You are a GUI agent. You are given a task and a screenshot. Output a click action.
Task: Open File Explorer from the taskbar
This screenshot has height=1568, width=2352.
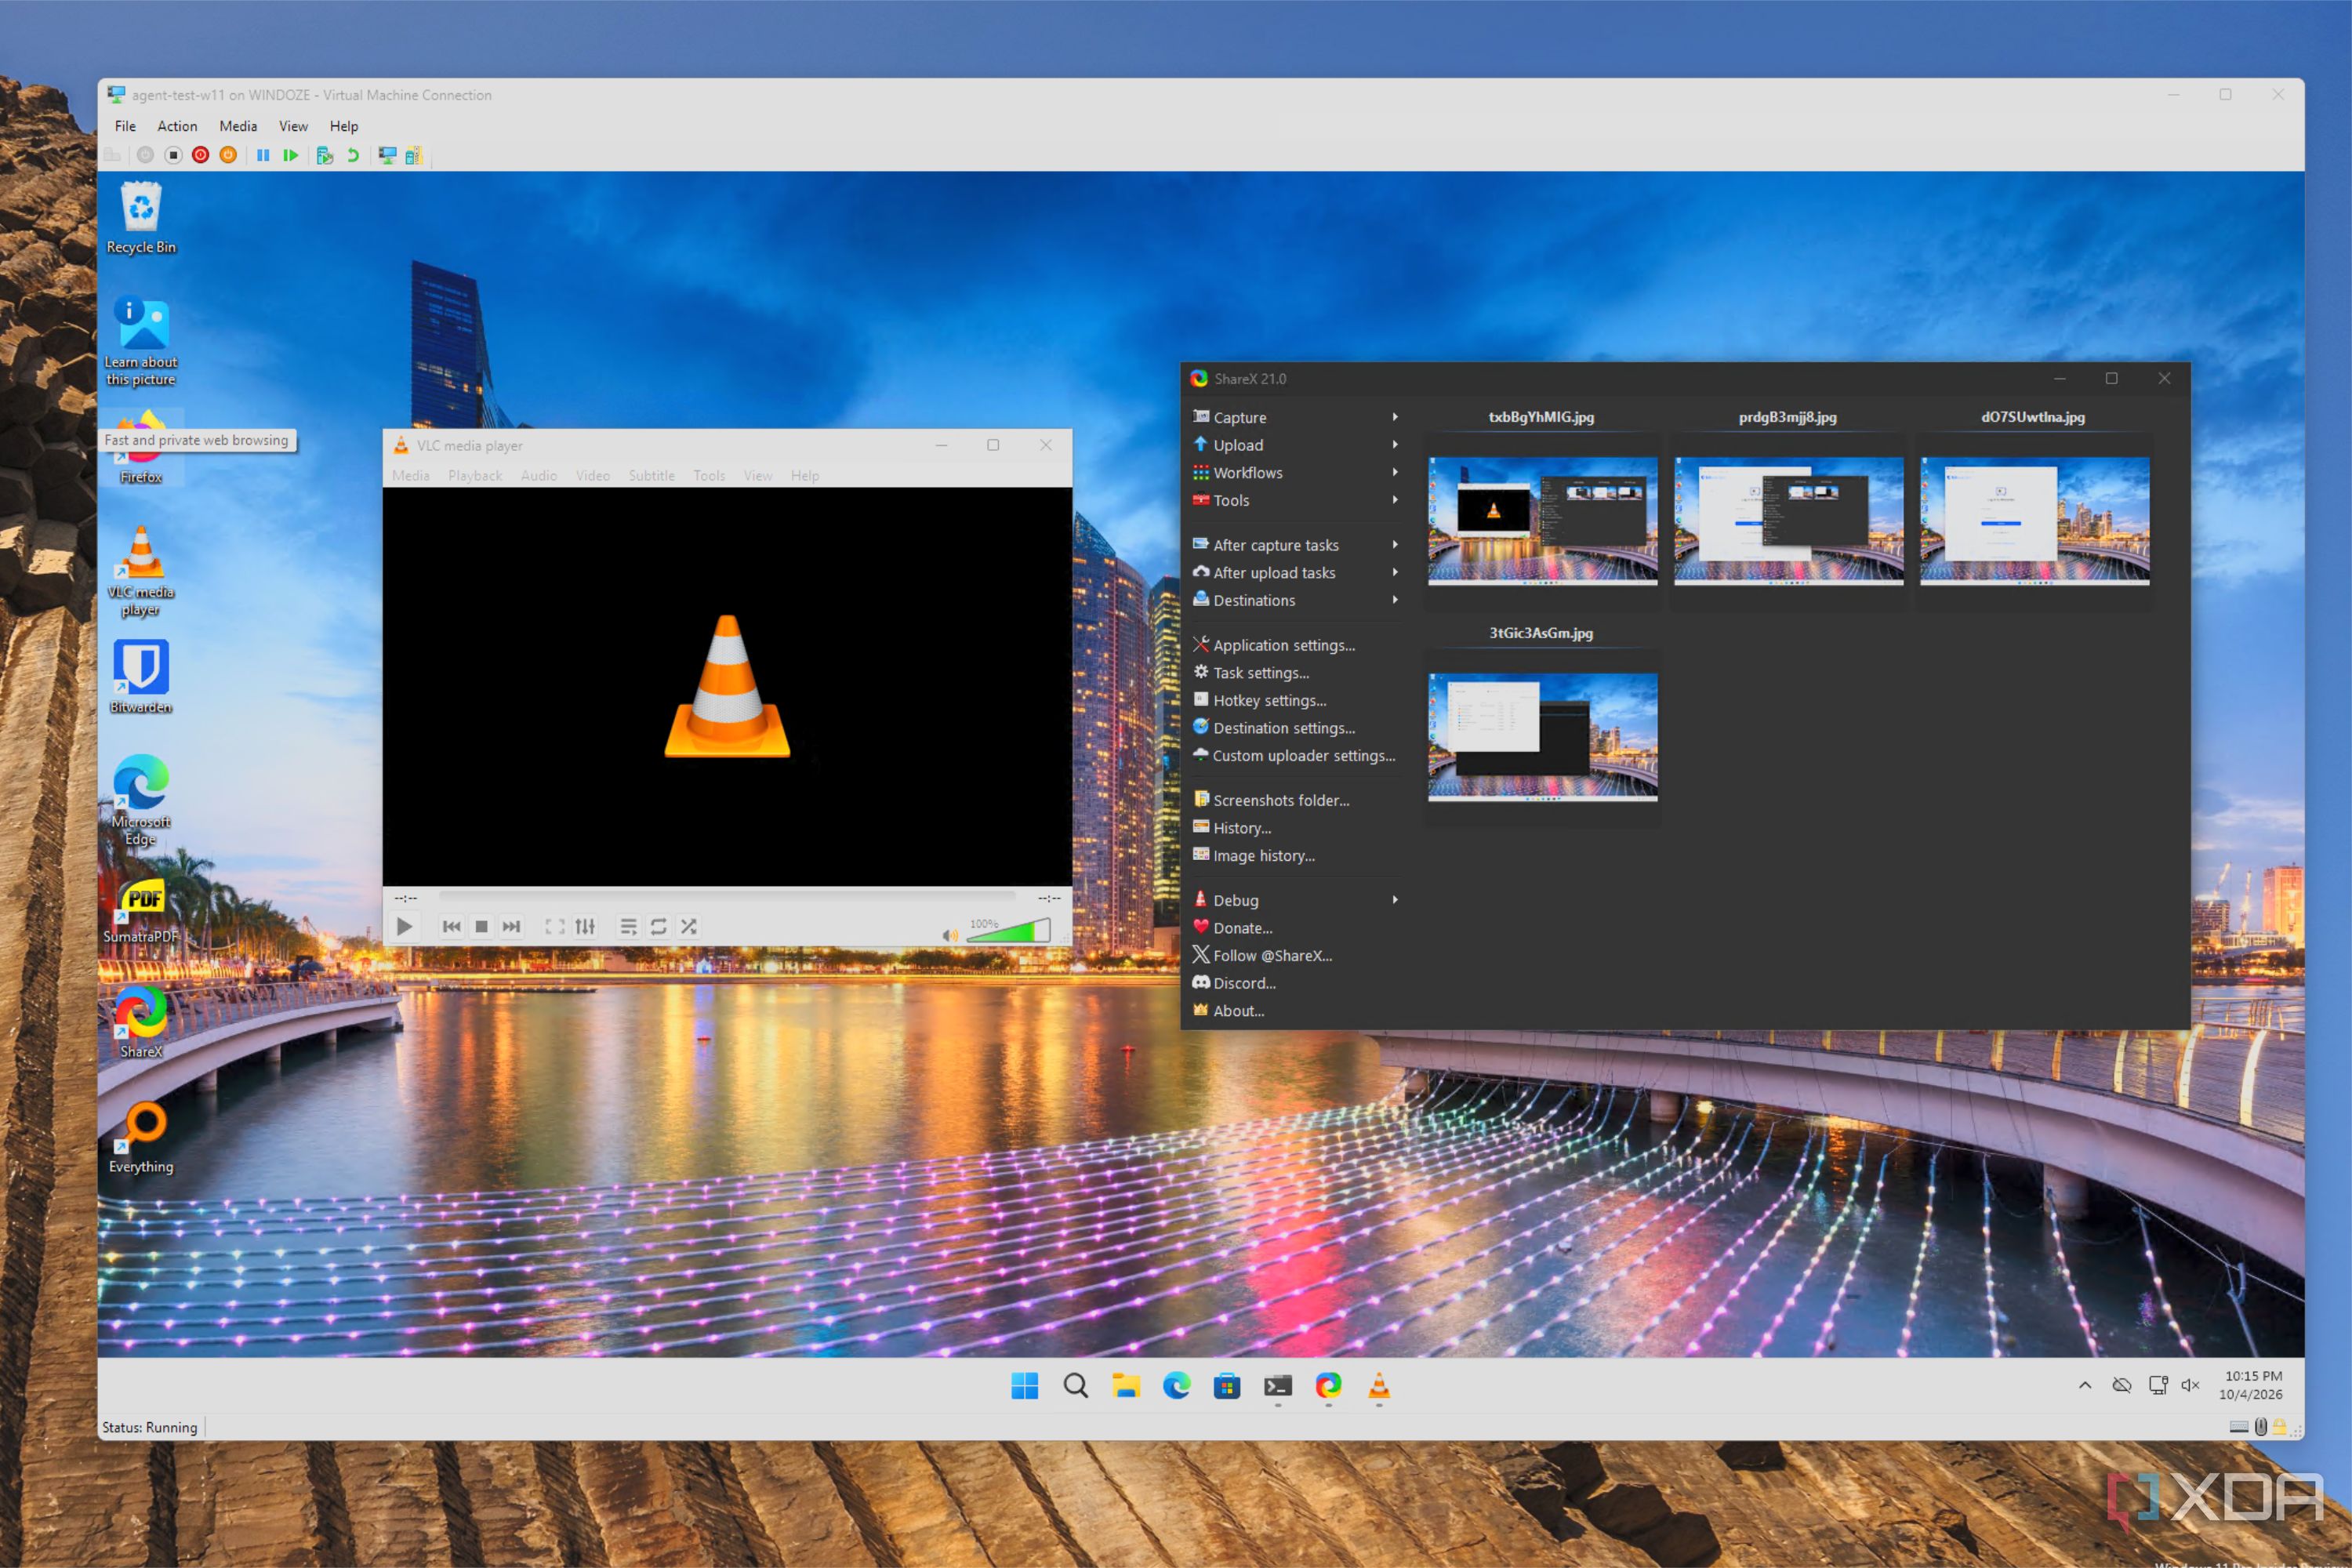click(1126, 1386)
